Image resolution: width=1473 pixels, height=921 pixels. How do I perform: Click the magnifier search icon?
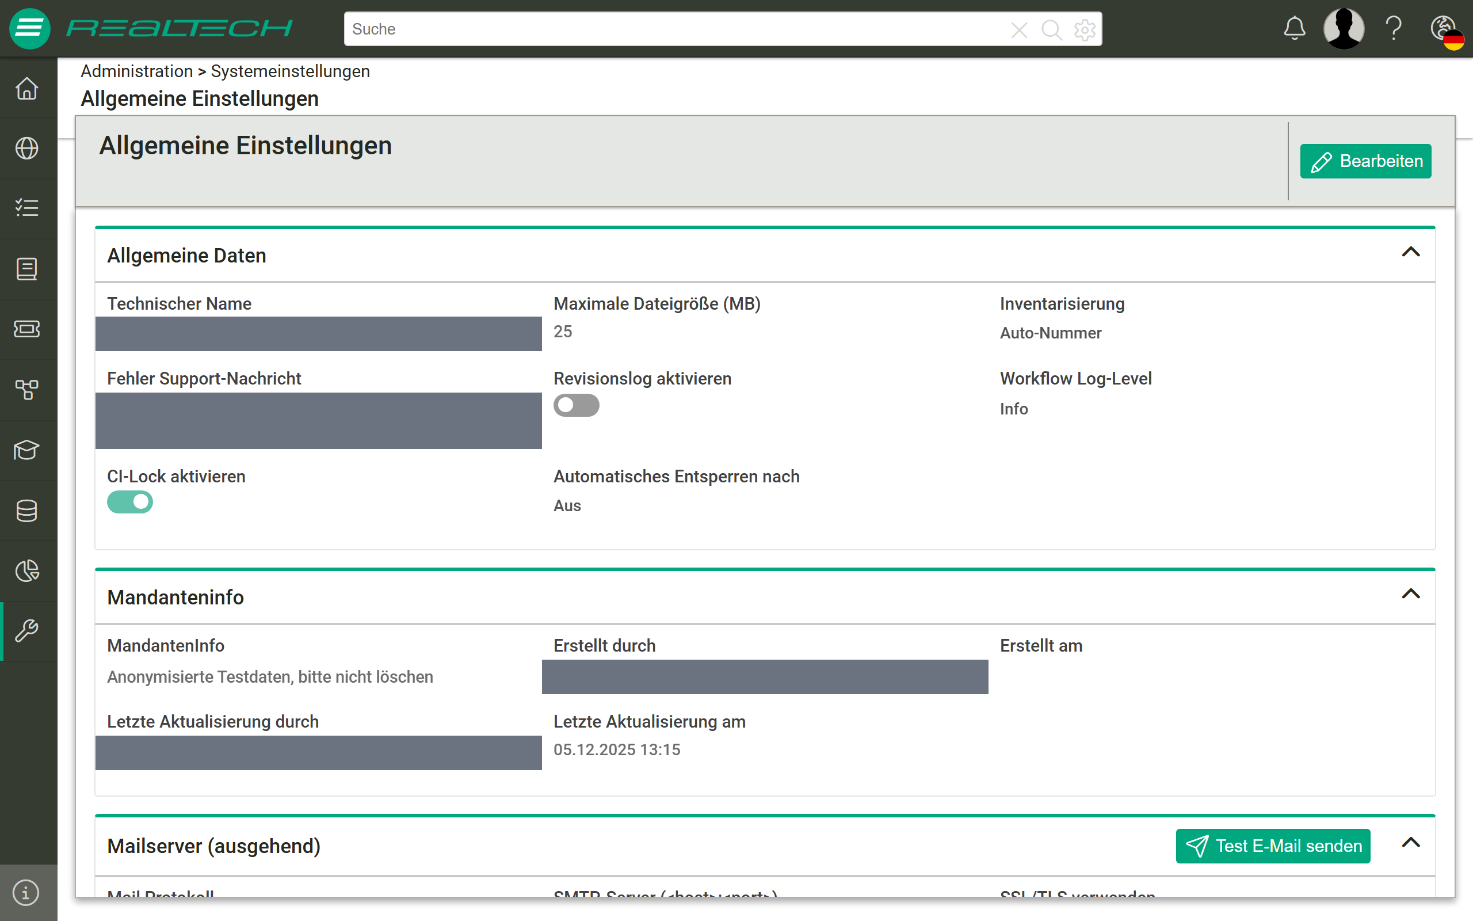(1052, 29)
